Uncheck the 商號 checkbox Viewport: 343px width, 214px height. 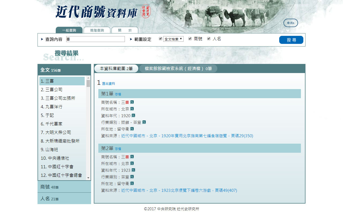pos(190,39)
